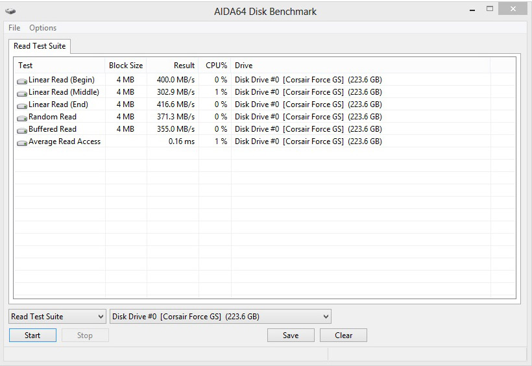Open the File menu
The height and width of the screenshot is (366, 532).
pyautogui.click(x=14, y=28)
